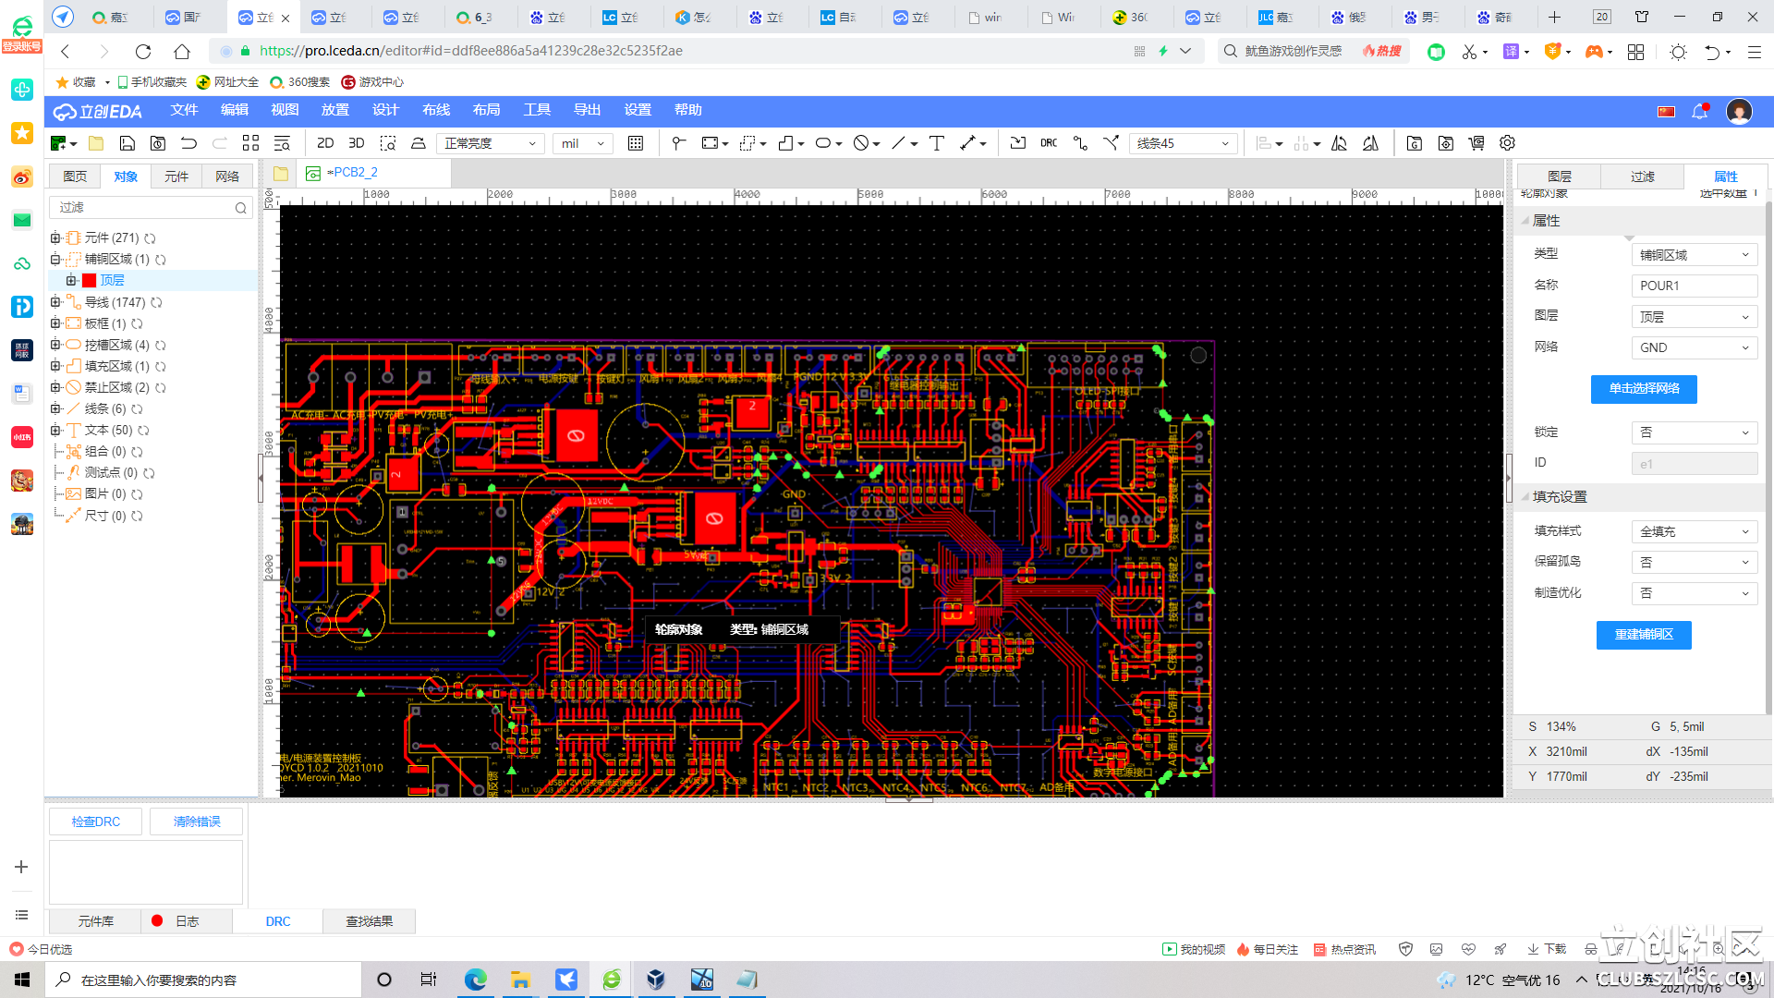1774x998 pixels.
Task: Click the Save icon in the toolbar
Action: (128, 143)
